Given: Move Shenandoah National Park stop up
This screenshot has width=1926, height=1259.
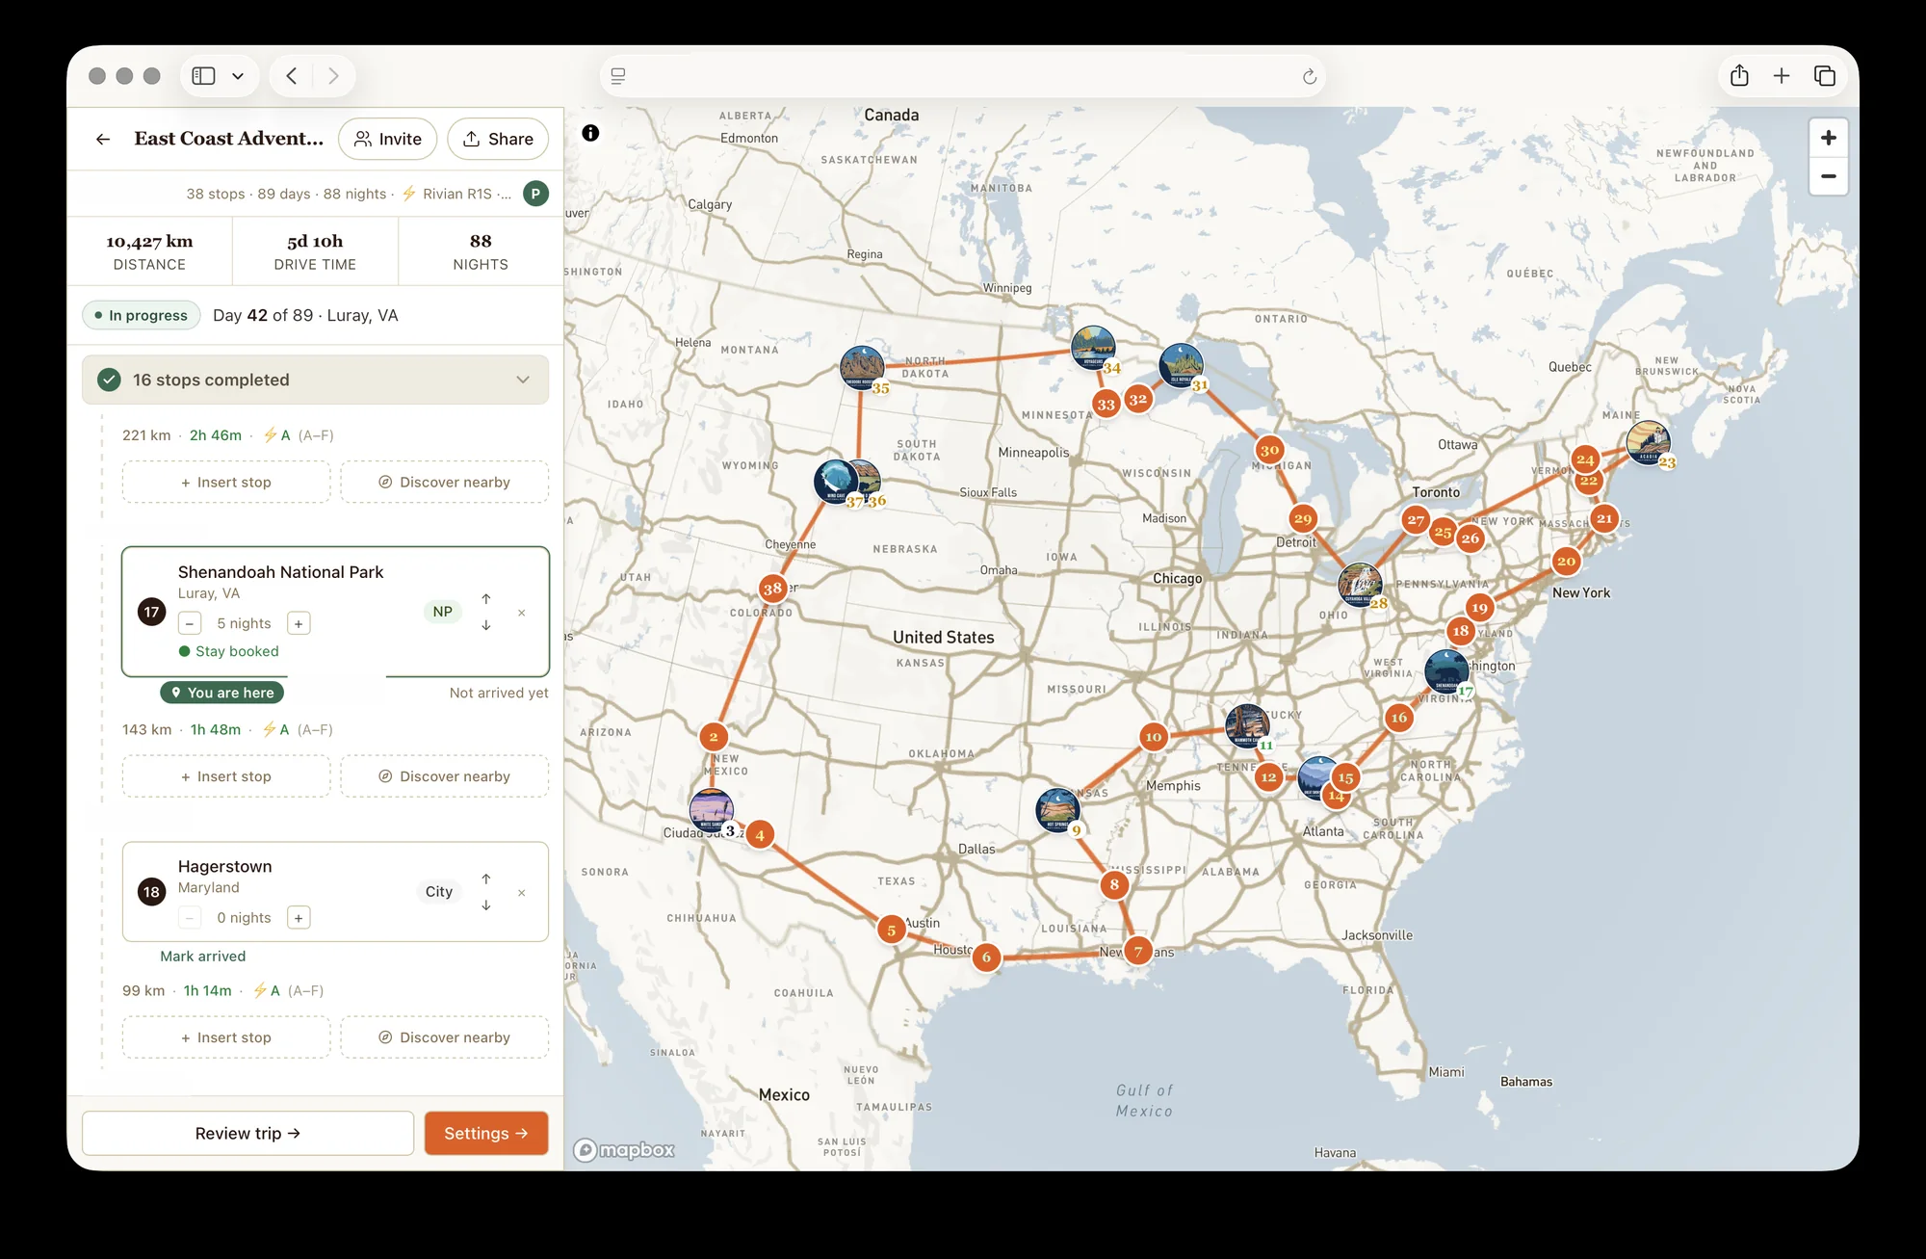Looking at the screenshot, I should point(486,598).
